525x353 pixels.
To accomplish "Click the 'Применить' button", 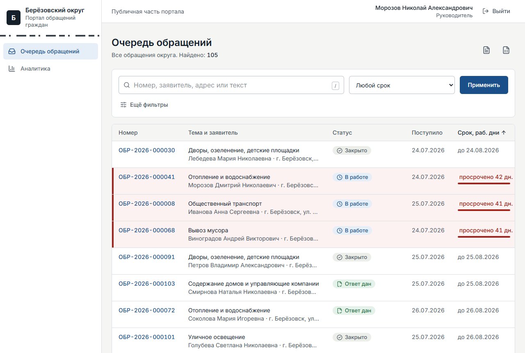I will pyautogui.click(x=484, y=85).
